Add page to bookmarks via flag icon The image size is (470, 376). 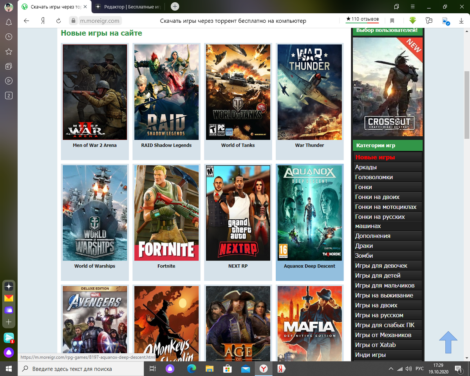pos(392,21)
